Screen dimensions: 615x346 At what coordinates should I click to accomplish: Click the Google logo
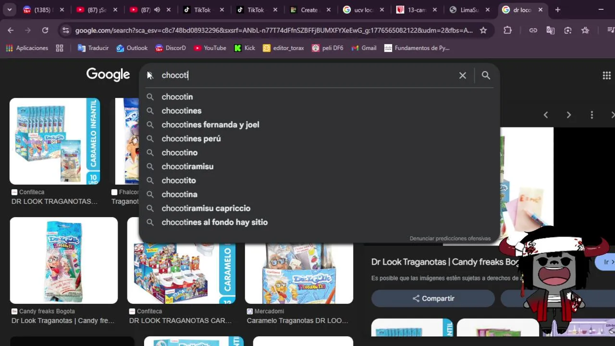point(108,74)
